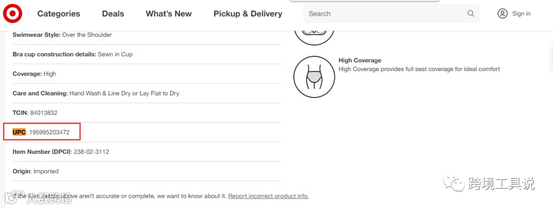Click the magnifying glass search icon
Viewport: 553px width, 208px height.
tap(471, 14)
